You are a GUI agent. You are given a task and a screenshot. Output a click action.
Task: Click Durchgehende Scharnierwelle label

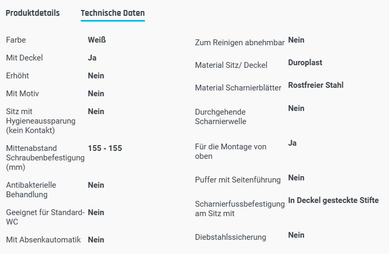(x=220, y=117)
